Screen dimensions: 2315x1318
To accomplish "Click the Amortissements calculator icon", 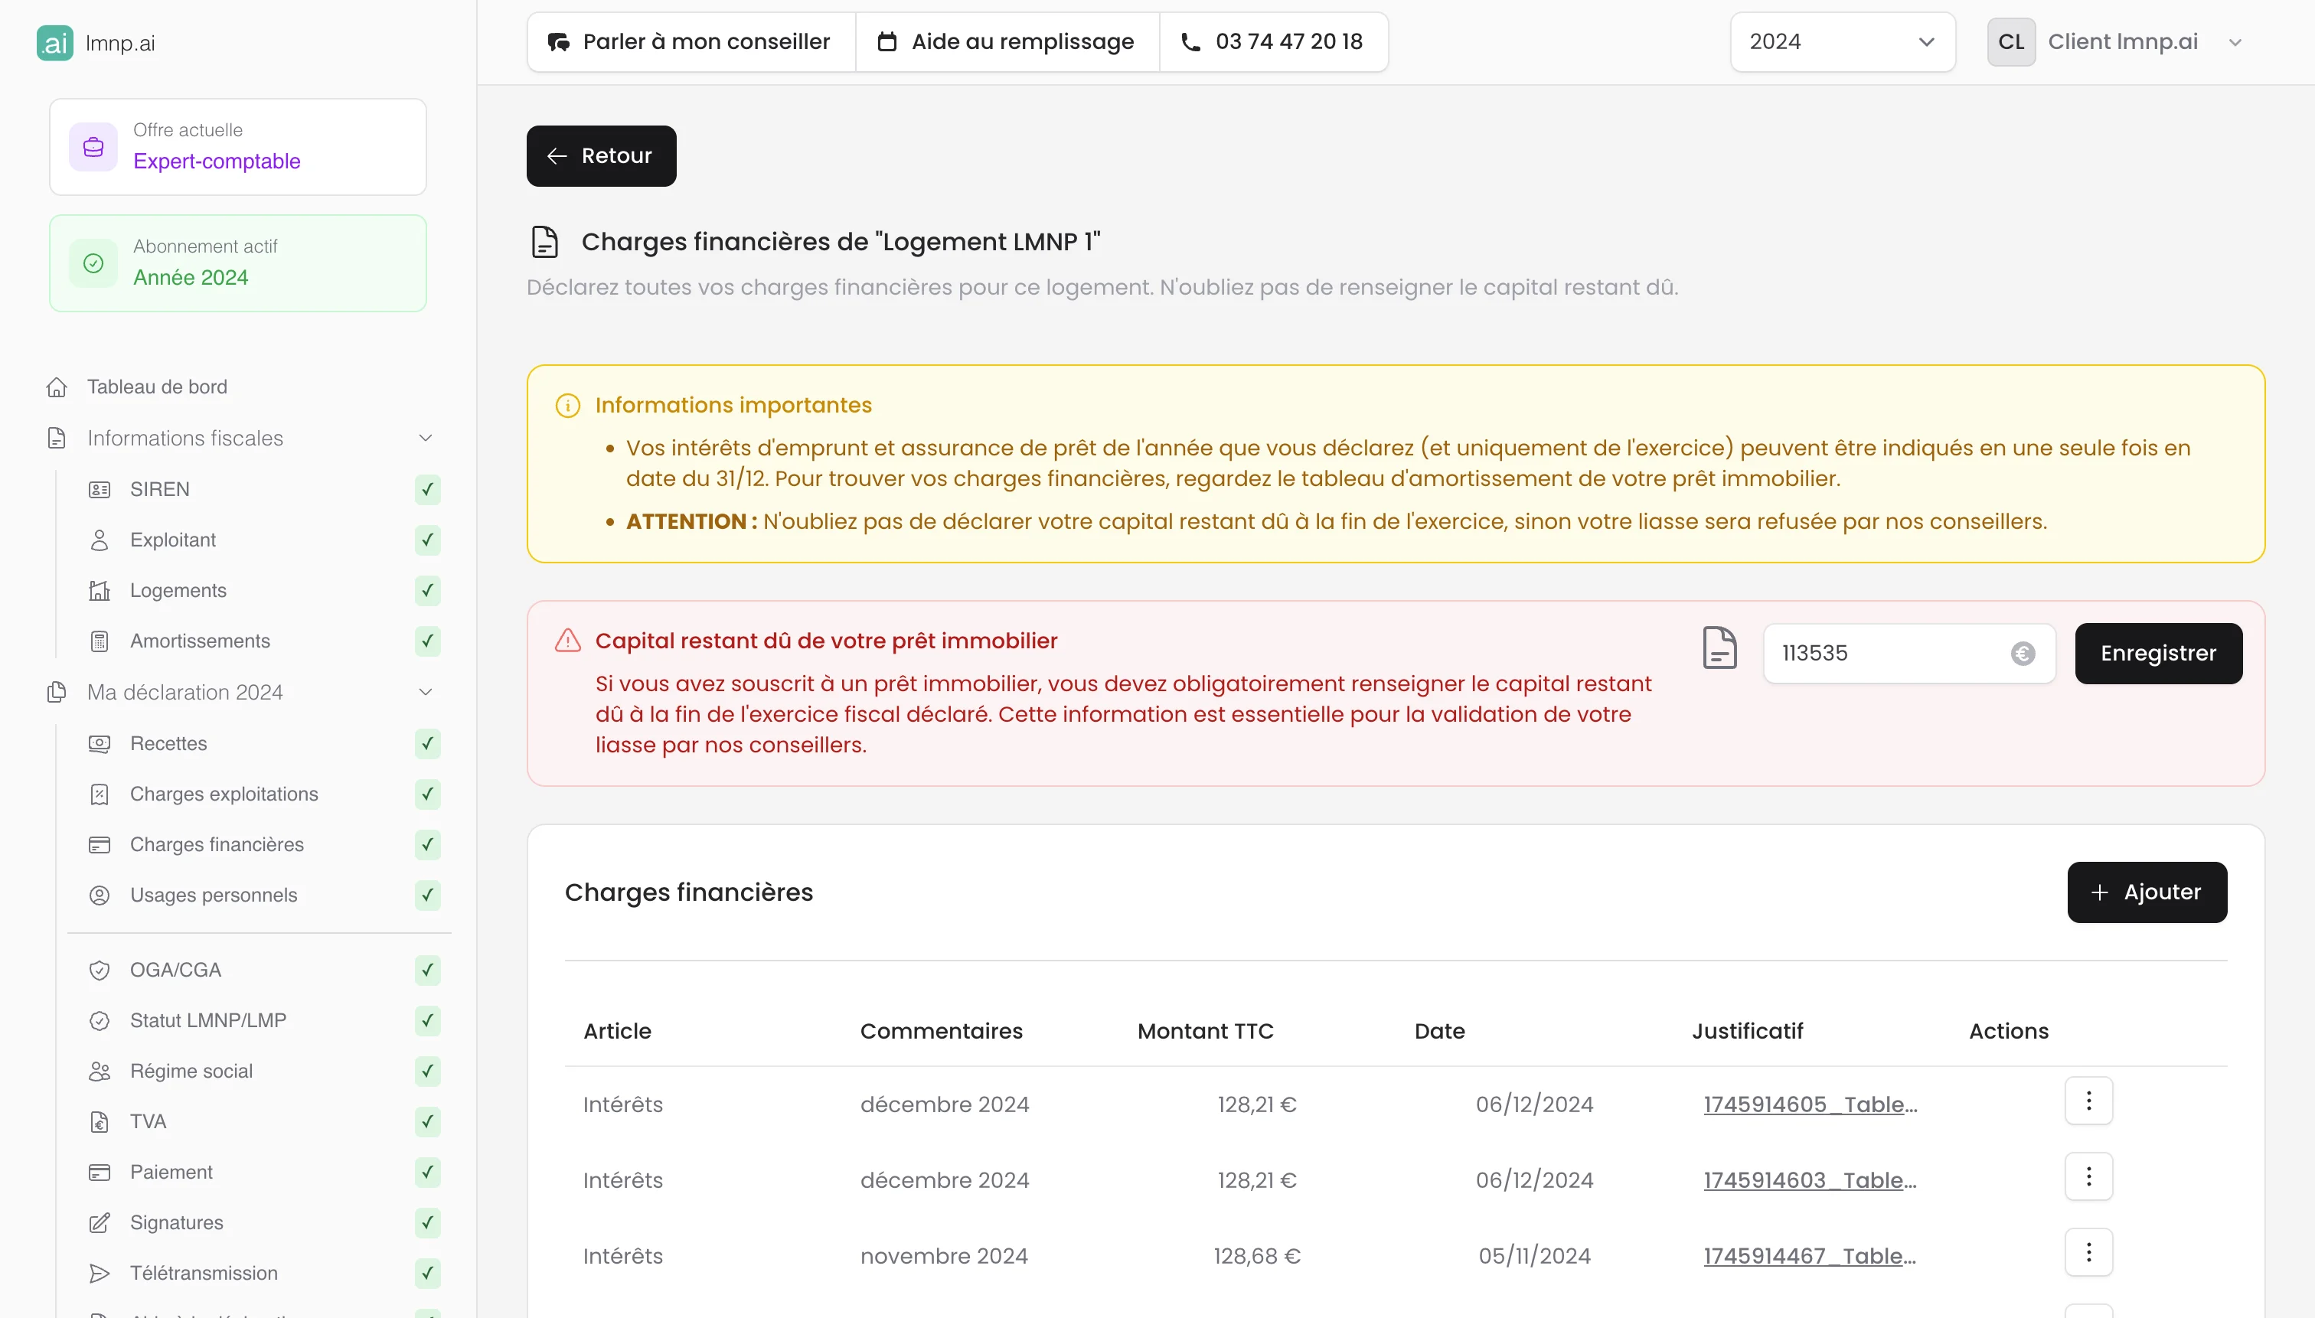I will 100,641.
